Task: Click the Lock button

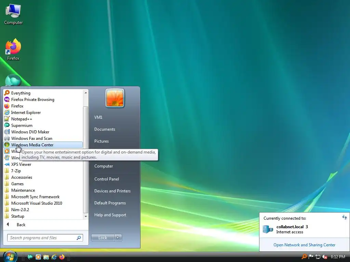Action: point(103,238)
